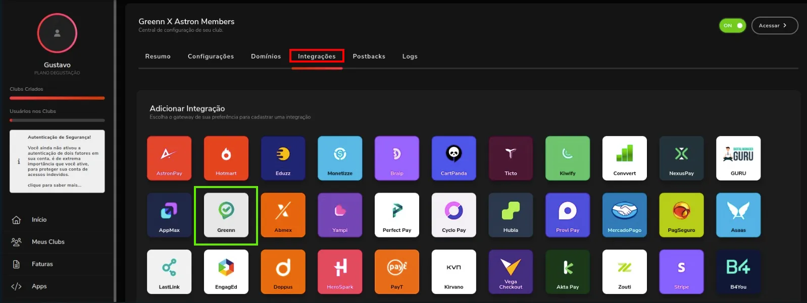
Task: Select the PagSeguro gateway tile
Action: point(681,215)
